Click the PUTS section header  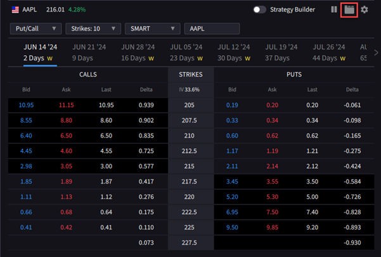click(294, 75)
